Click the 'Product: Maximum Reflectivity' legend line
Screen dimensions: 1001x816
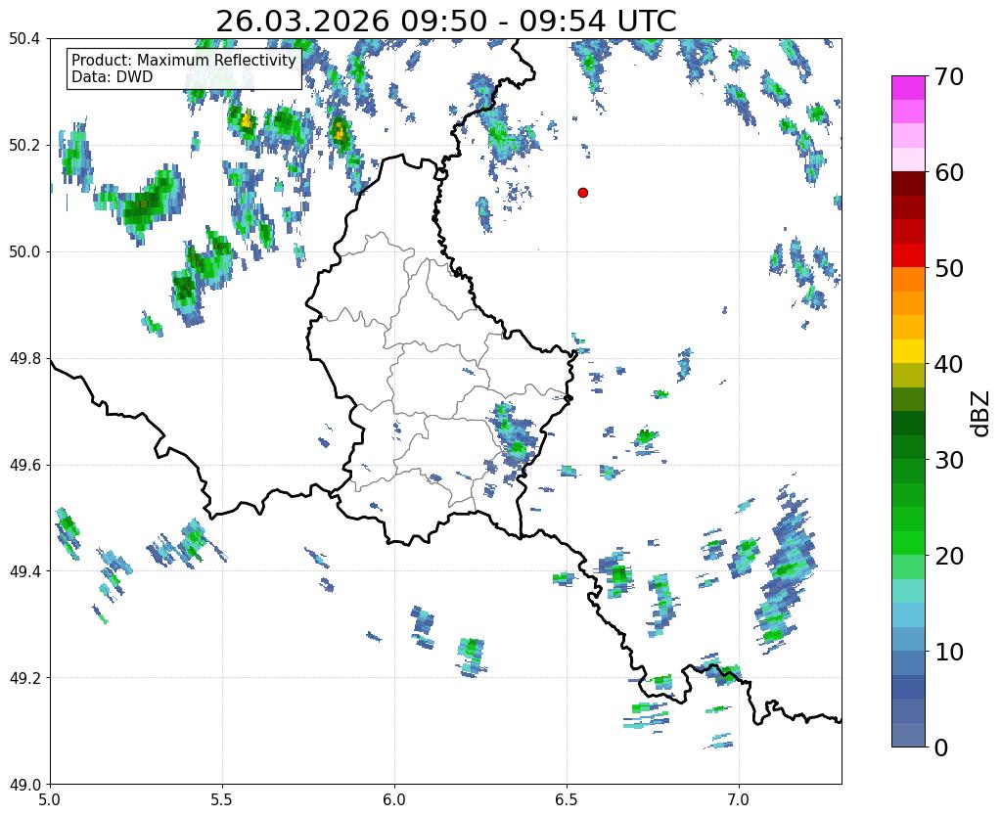click(184, 60)
